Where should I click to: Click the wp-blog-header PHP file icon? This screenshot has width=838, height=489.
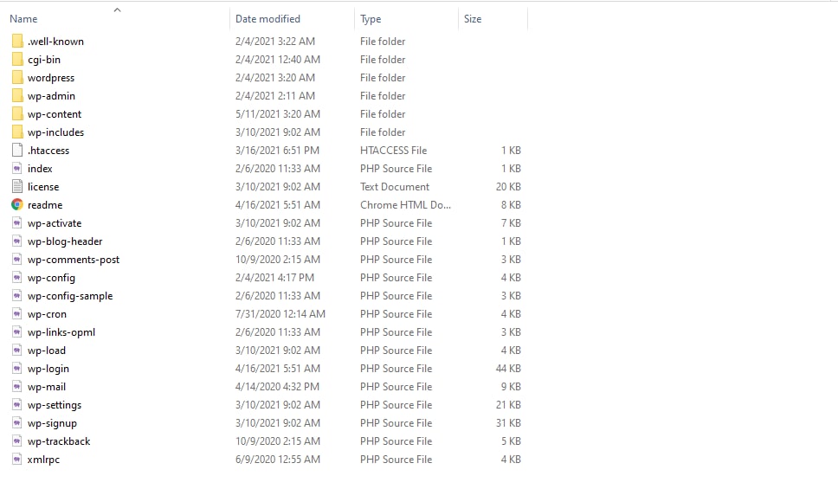pos(17,241)
